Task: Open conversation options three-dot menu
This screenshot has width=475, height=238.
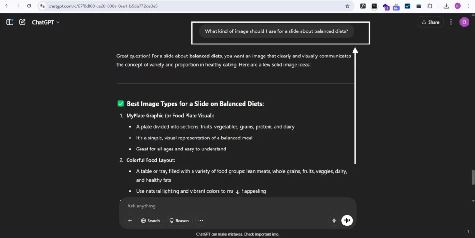Action: [x=451, y=22]
